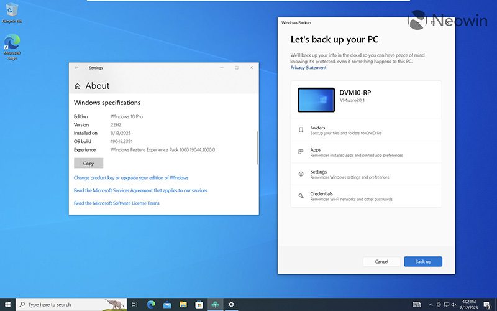
Task: Expand Apps backup option
Action: [x=366, y=152]
